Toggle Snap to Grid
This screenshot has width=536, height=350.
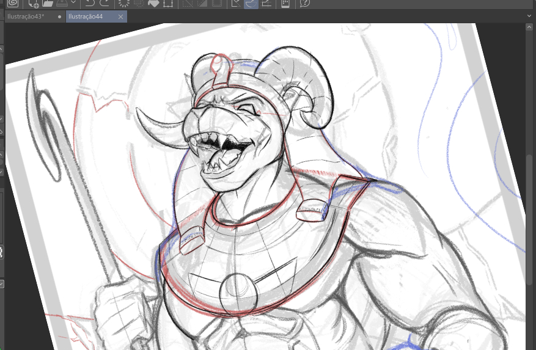pyautogui.click(x=266, y=3)
